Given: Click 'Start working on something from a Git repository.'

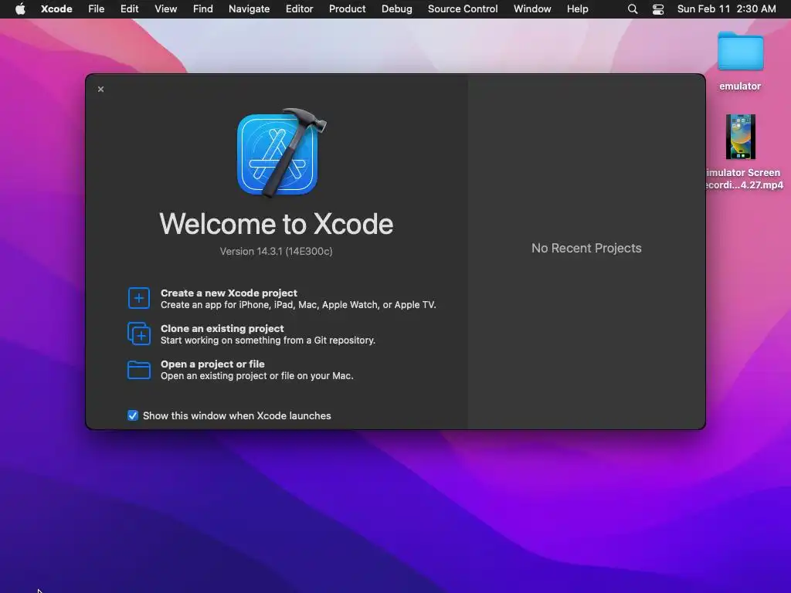Looking at the screenshot, I should (x=268, y=341).
